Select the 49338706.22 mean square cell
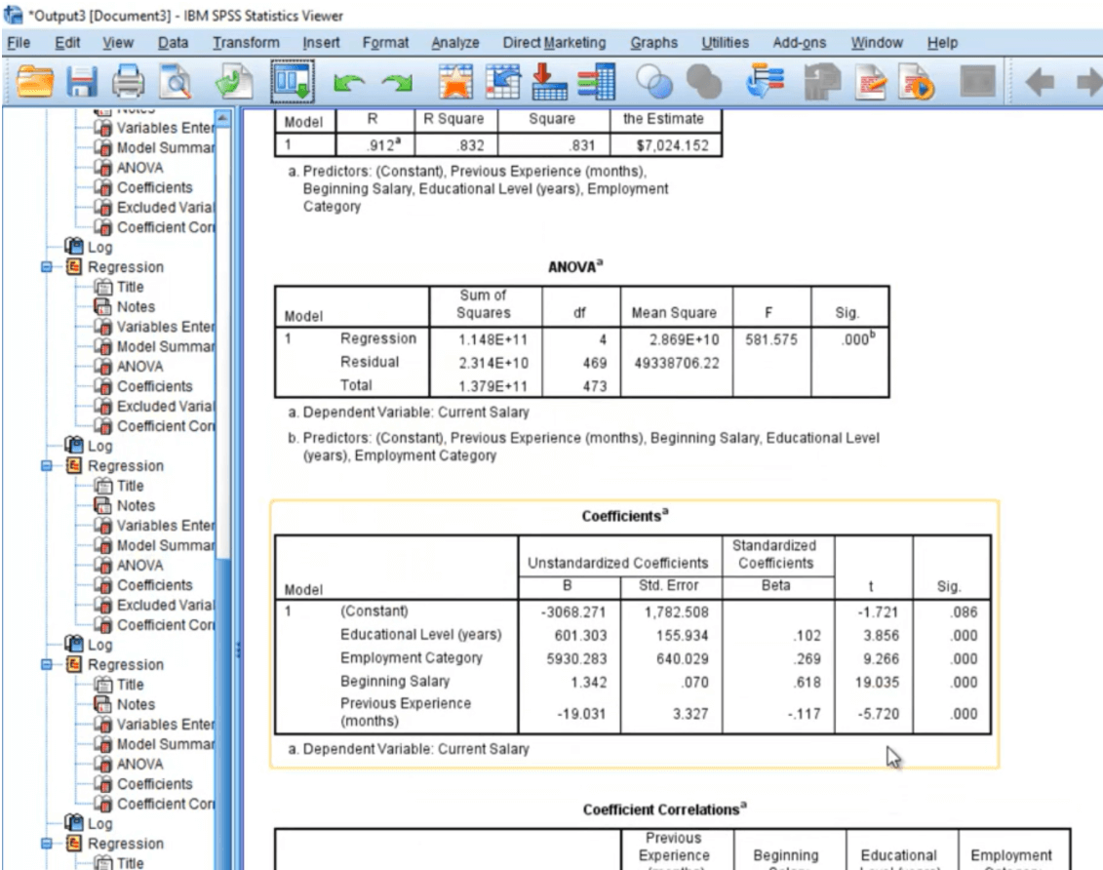This screenshot has height=870, width=1103. [x=677, y=363]
